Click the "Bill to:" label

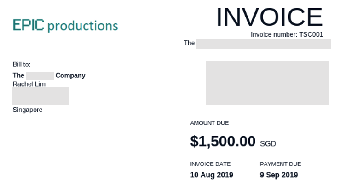(x=22, y=65)
